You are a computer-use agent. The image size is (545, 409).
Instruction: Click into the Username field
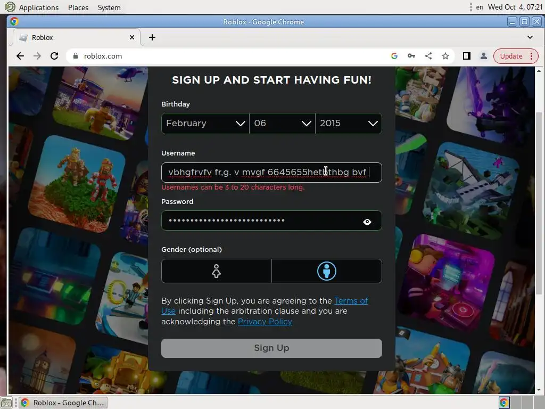[x=271, y=173]
